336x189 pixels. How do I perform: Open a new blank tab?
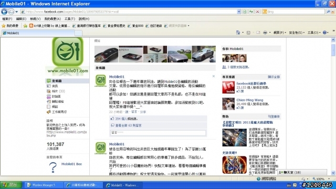click(x=78, y=33)
